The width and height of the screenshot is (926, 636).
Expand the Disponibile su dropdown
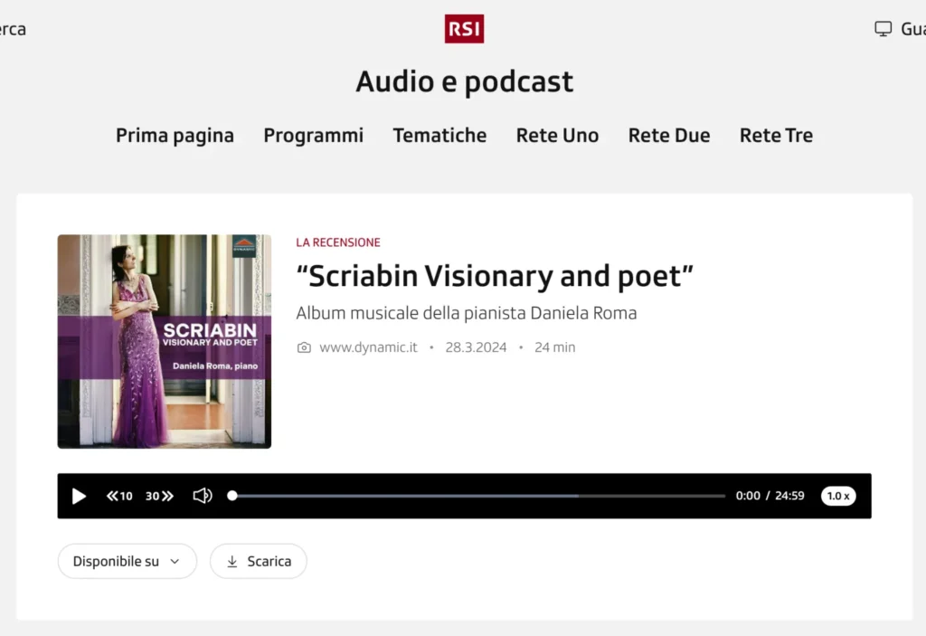[x=127, y=561]
